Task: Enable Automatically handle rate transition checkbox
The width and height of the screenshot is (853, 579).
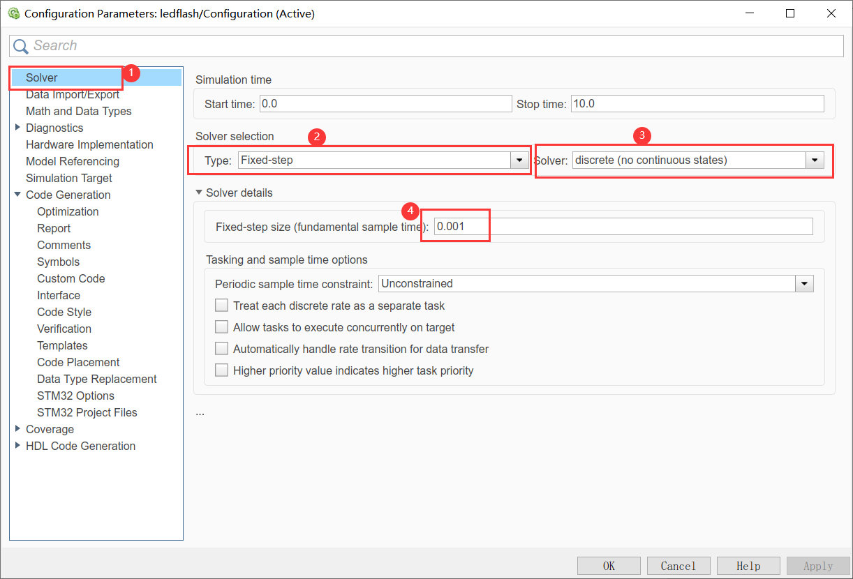Action: tap(221, 349)
